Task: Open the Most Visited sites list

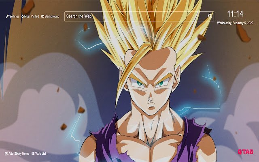Action: tap(30, 16)
